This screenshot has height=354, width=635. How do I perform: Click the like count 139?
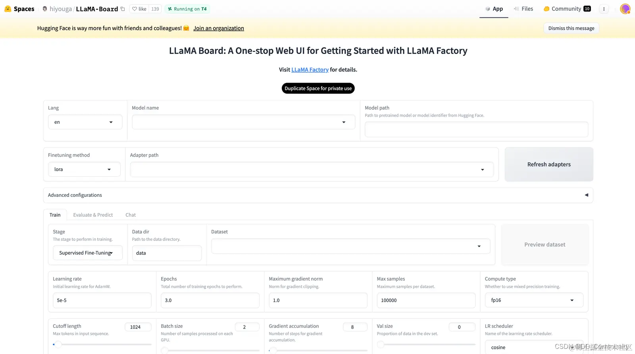pos(155,9)
